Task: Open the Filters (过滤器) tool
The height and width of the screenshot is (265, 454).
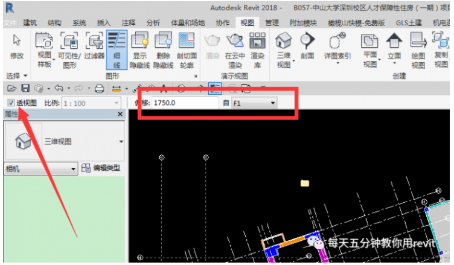Action: coord(94,46)
